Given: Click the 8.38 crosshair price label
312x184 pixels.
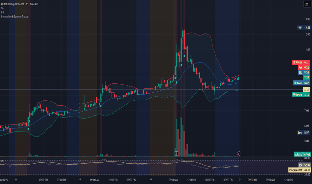Looking at the screenshot, I should click(306, 90).
